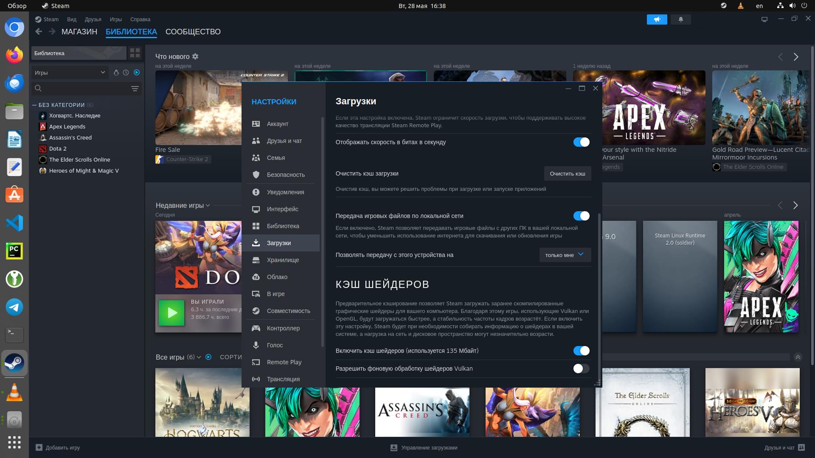
Task: Open the Вид menu
Action: click(x=72, y=20)
